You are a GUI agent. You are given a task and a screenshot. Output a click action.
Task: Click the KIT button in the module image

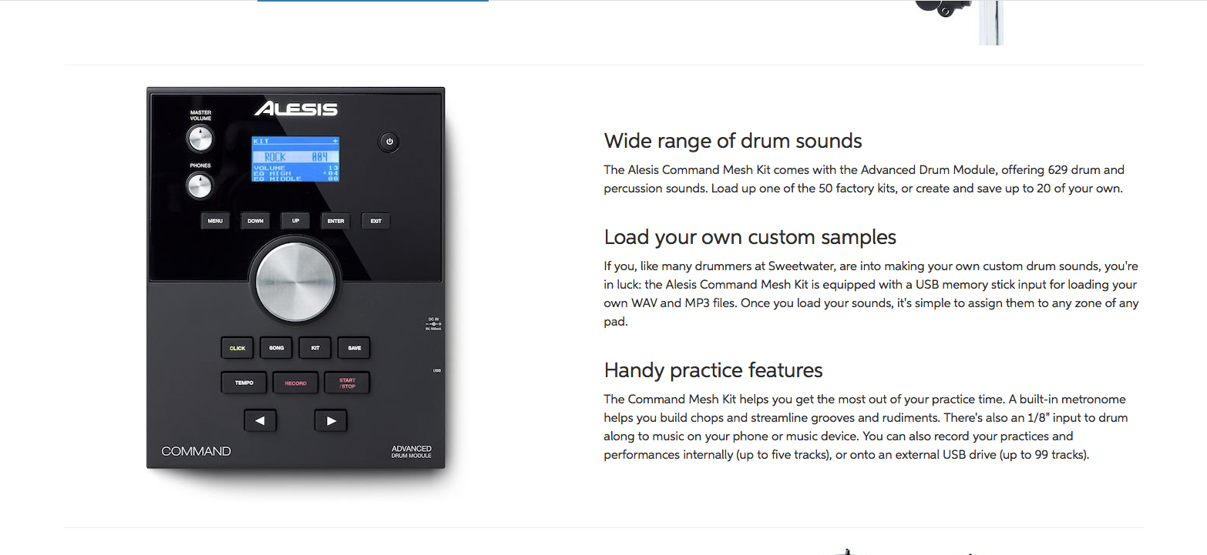tap(315, 348)
